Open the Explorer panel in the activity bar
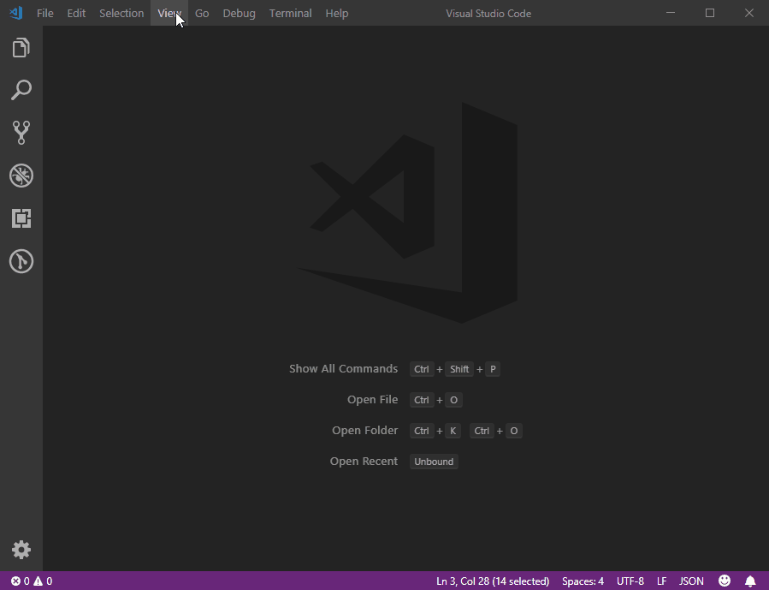The image size is (769, 590). [x=21, y=47]
